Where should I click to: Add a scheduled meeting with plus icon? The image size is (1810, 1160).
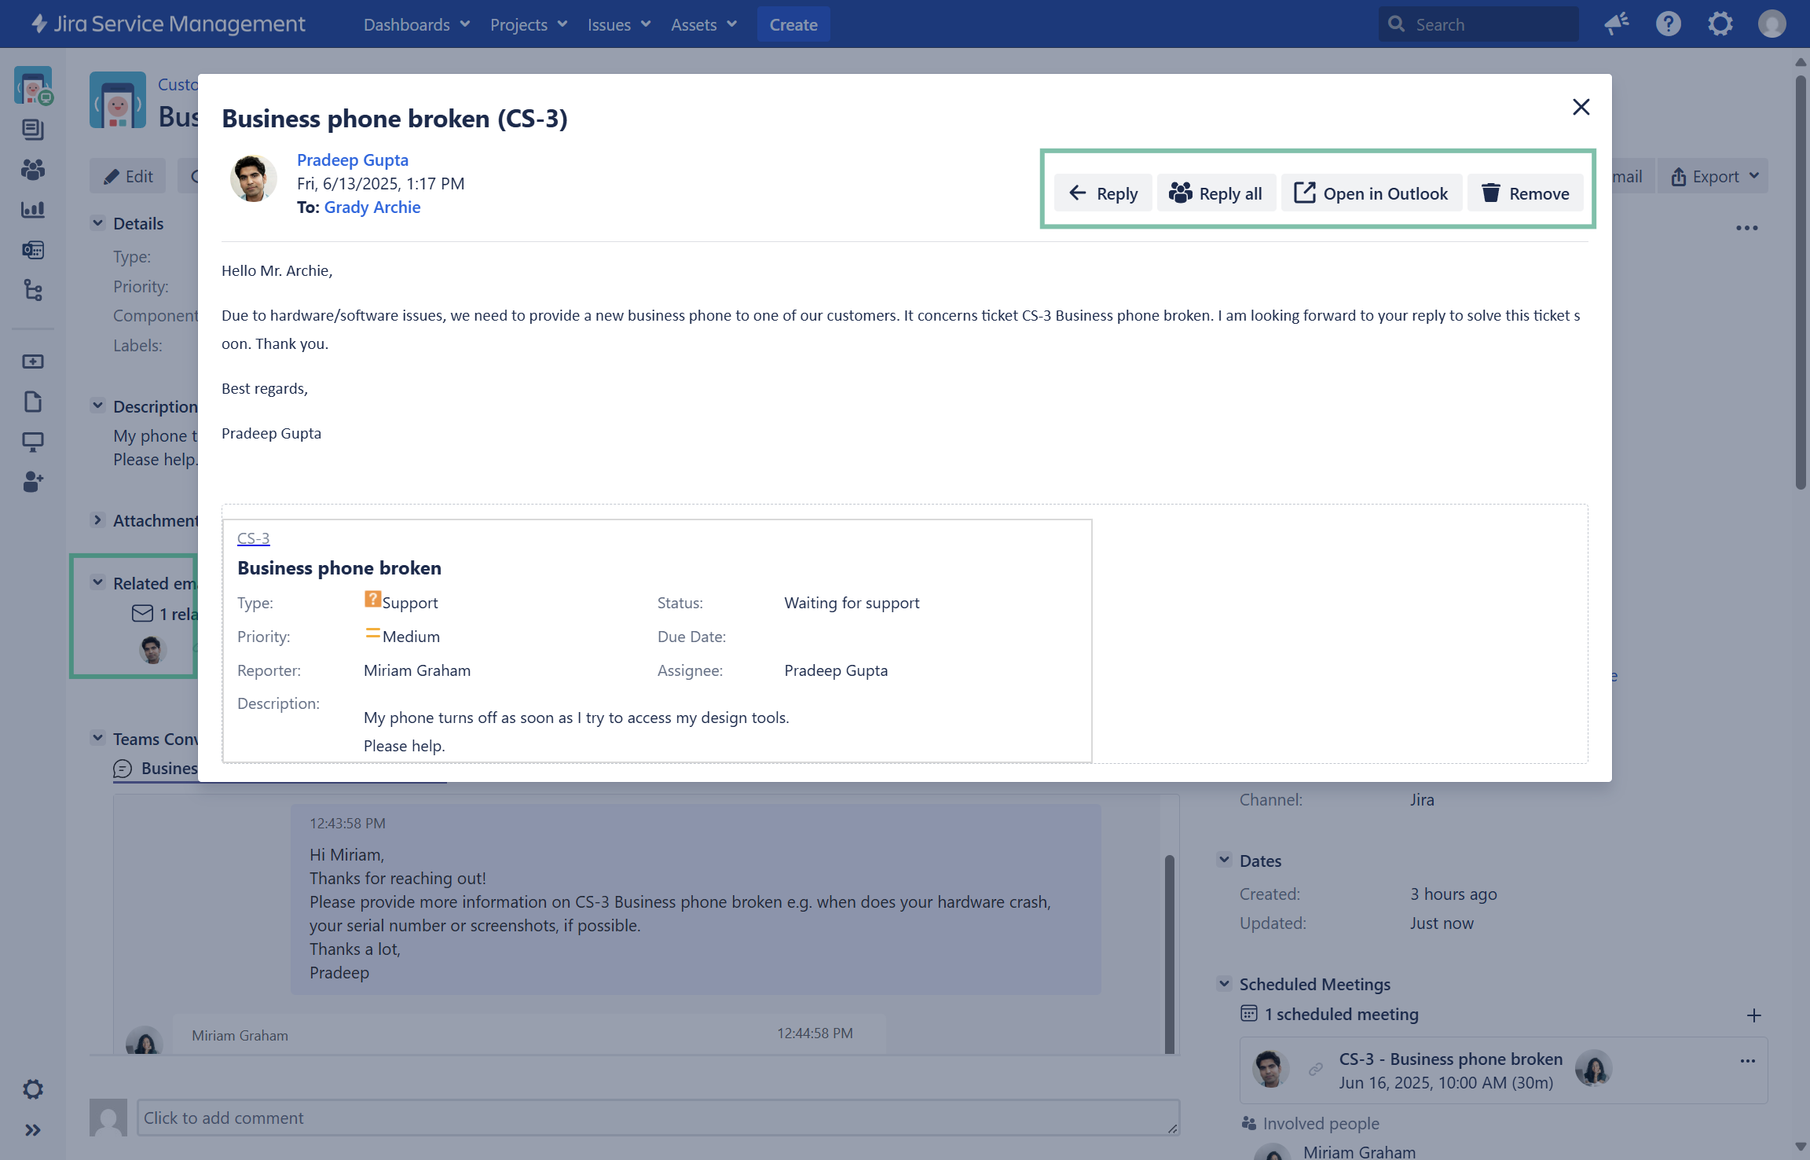[1753, 1015]
